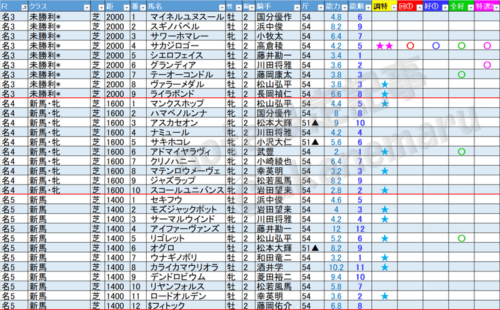This screenshot has width=500, height=310.
Task: Select the 馬名 header cell
Action: (x=186, y=6)
